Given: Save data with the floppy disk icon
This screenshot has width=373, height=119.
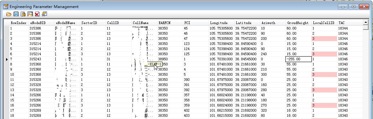Looking at the screenshot, I should pos(16,14).
